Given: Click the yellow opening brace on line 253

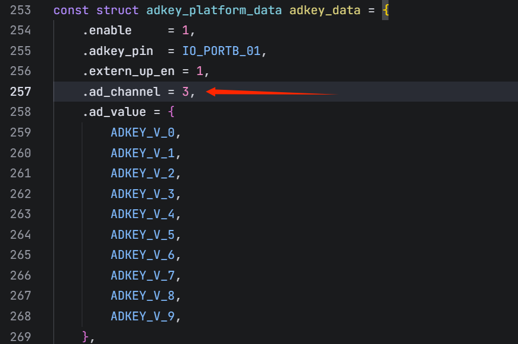Looking at the screenshot, I should [x=386, y=10].
